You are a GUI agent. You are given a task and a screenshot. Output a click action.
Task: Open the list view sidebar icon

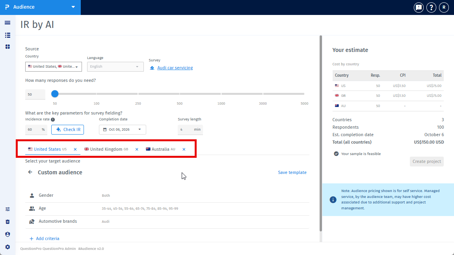tap(7, 35)
